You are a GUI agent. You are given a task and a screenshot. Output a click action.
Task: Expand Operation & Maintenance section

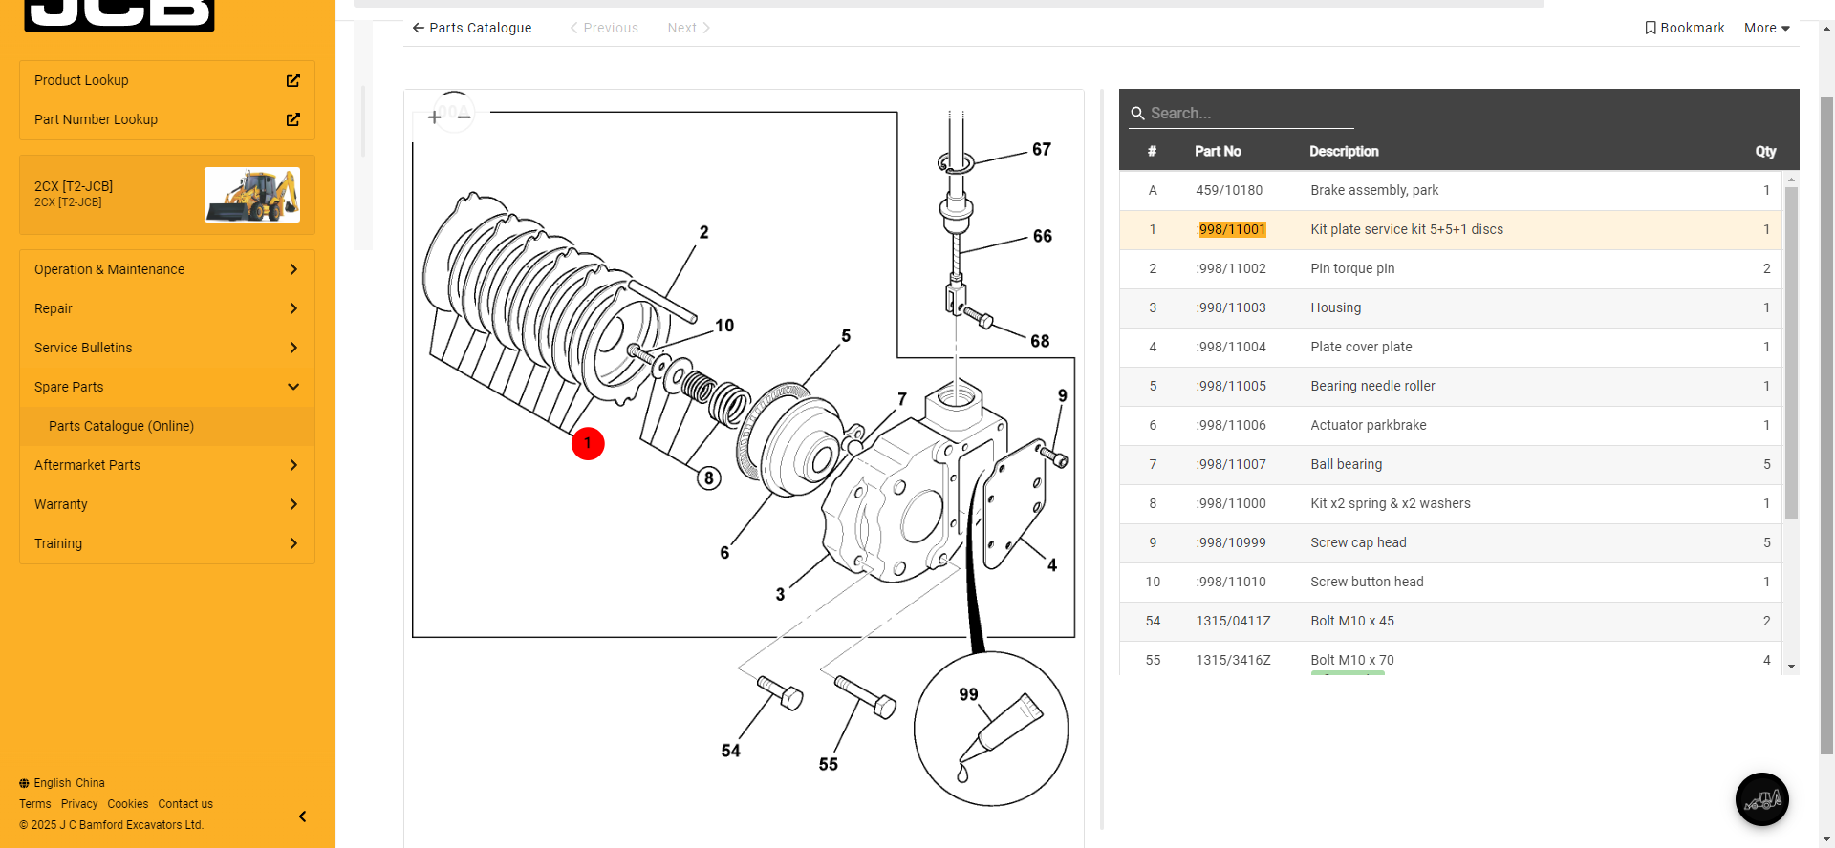(293, 269)
